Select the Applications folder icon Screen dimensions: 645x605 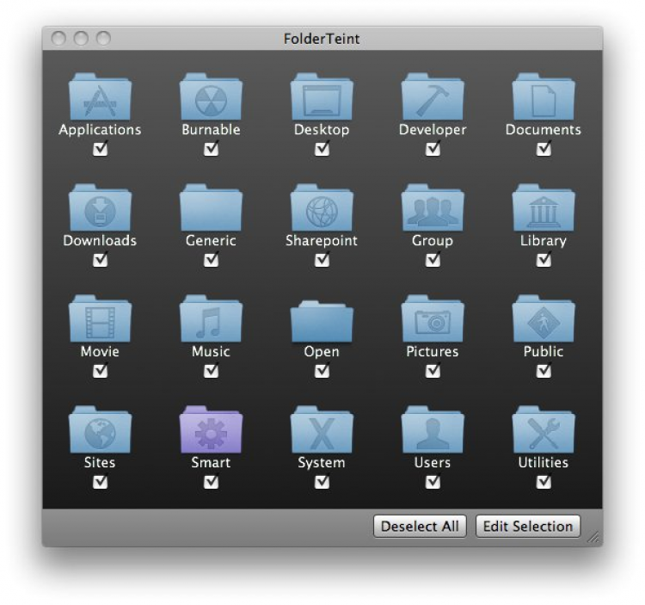[100, 96]
